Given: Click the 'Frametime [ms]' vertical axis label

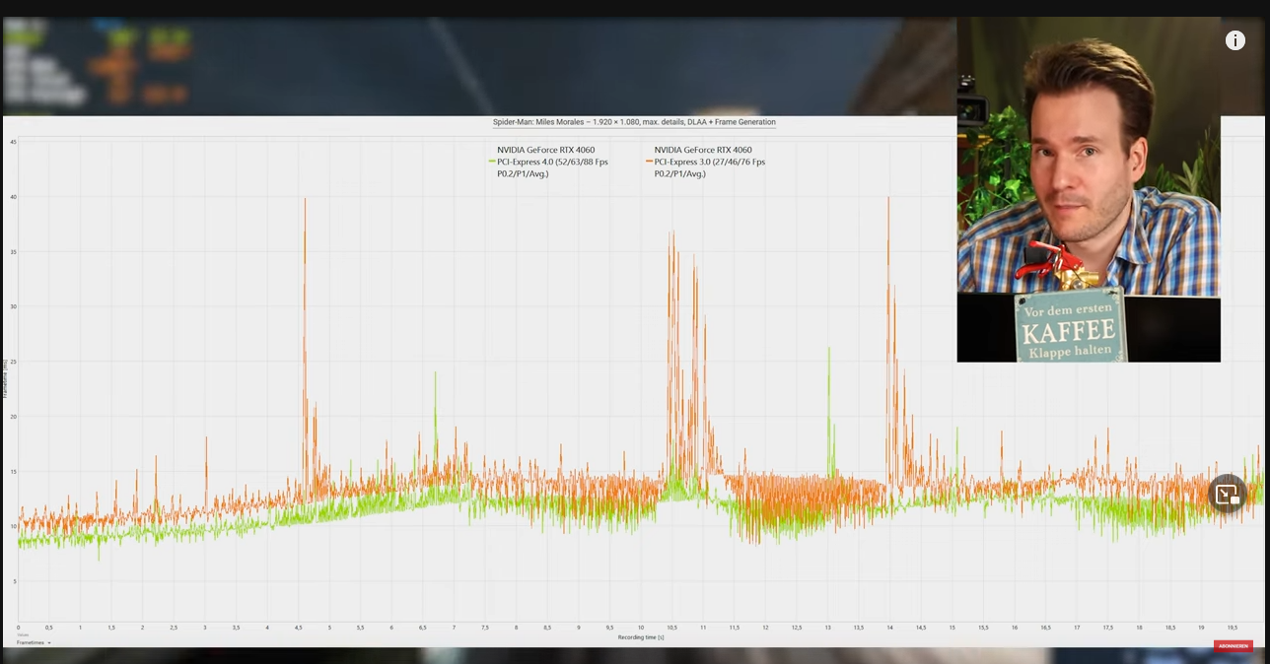Looking at the screenshot, I should [x=5, y=379].
